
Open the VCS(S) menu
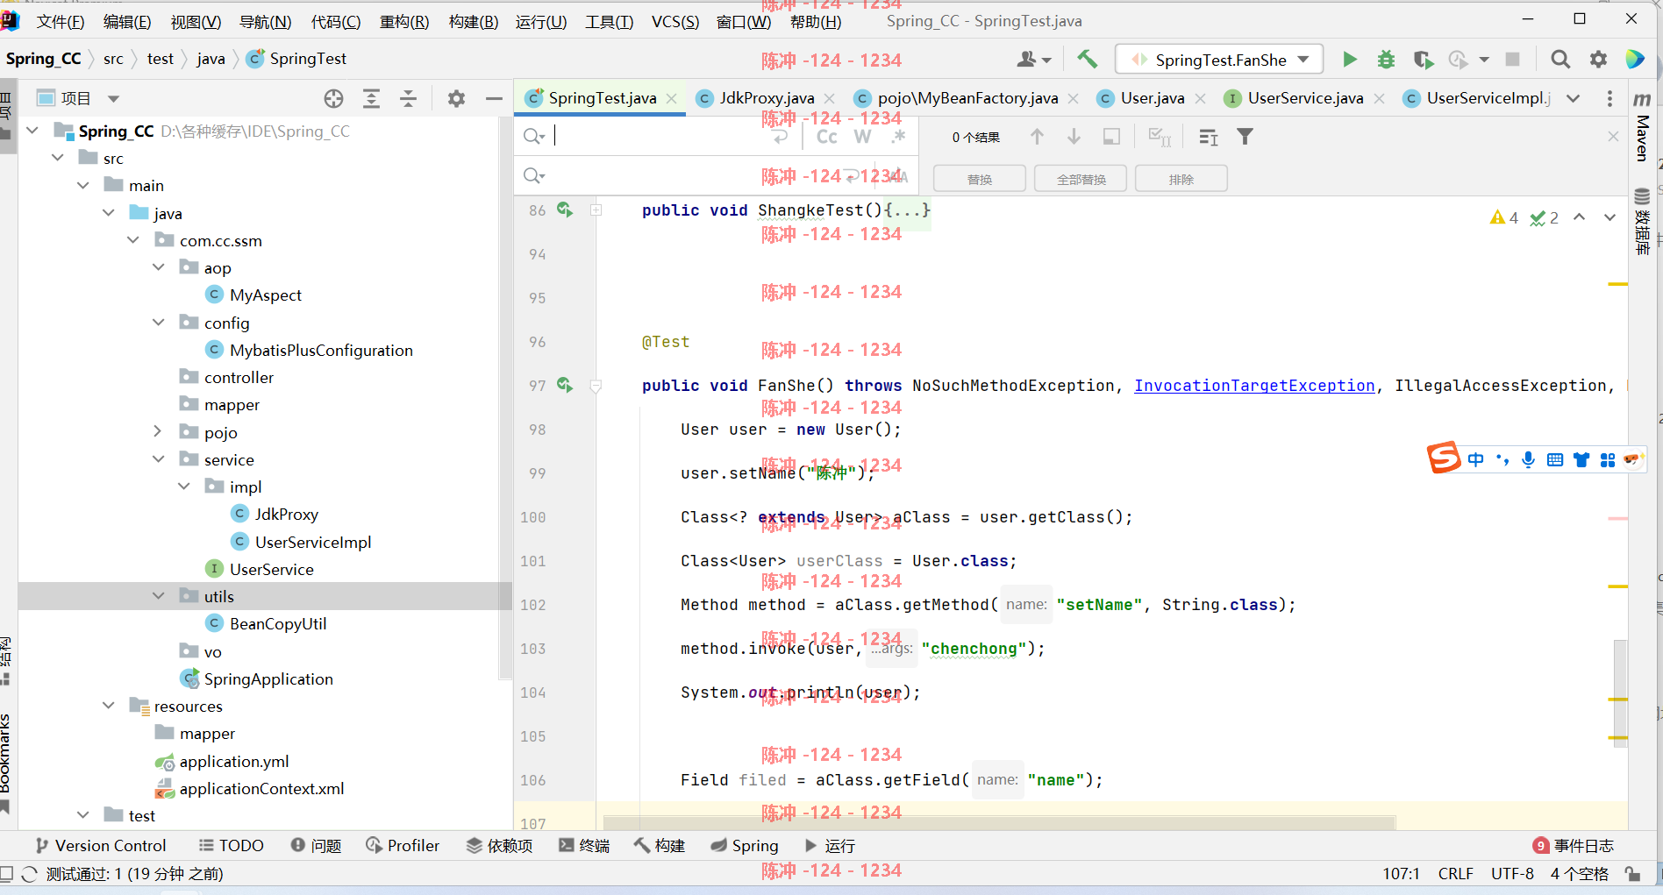click(x=674, y=21)
